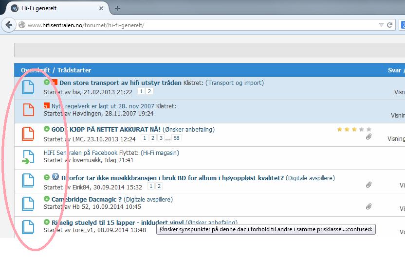Click thread icon for Hvorfor tar ikke musikkbransjen
405x272 pixels.
[x=28, y=180]
